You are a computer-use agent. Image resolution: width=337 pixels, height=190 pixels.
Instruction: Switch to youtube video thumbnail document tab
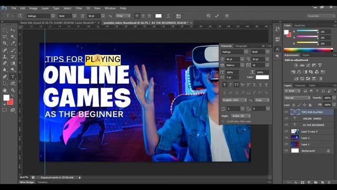(x=145, y=23)
